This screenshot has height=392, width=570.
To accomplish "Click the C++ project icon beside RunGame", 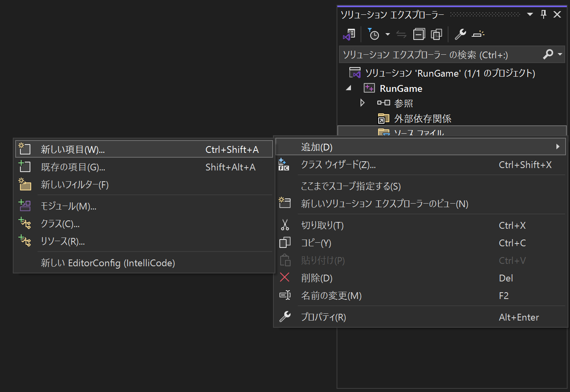I will pyautogui.click(x=369, y=88).
